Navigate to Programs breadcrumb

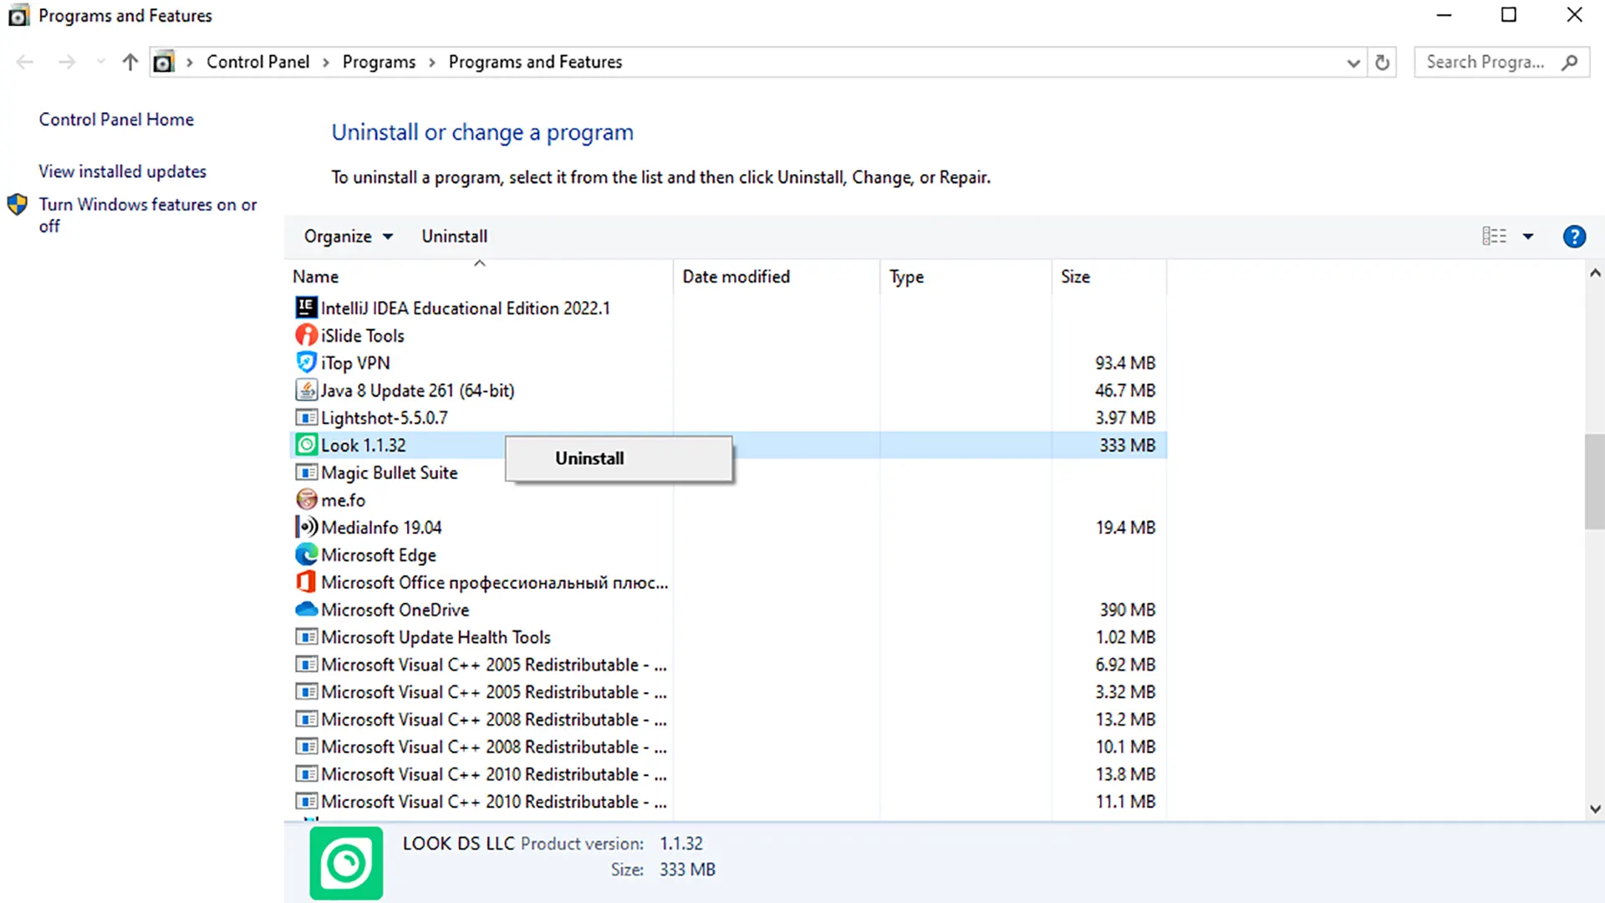tap(379, 62)
